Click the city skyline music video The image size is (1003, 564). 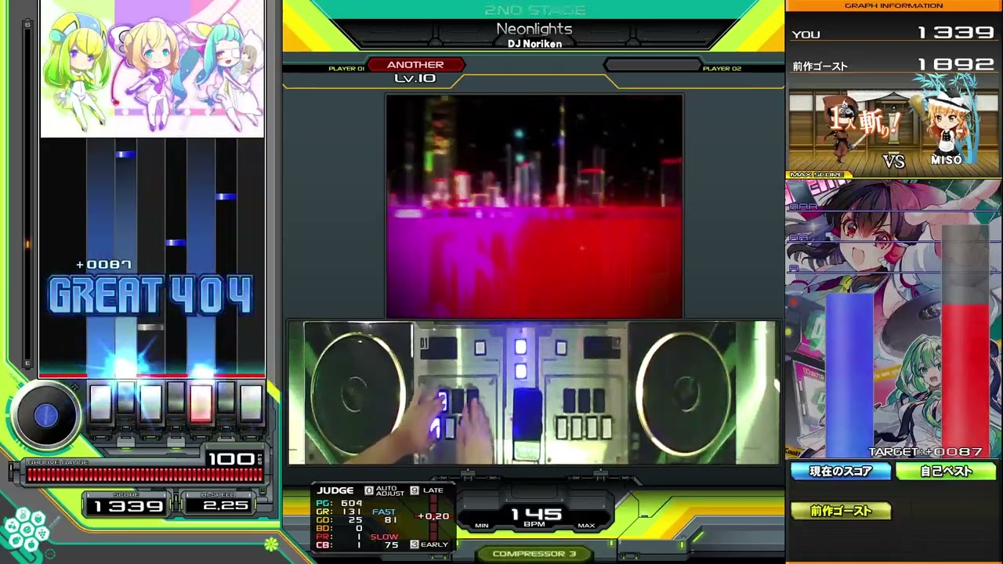534,206
